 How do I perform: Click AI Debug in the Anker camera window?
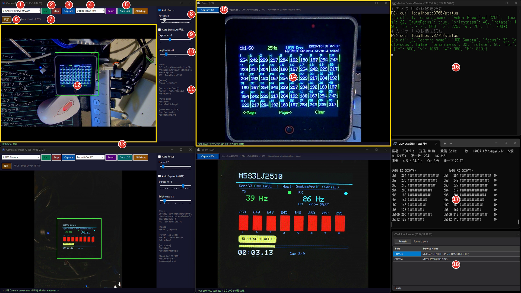coord(140,11)
